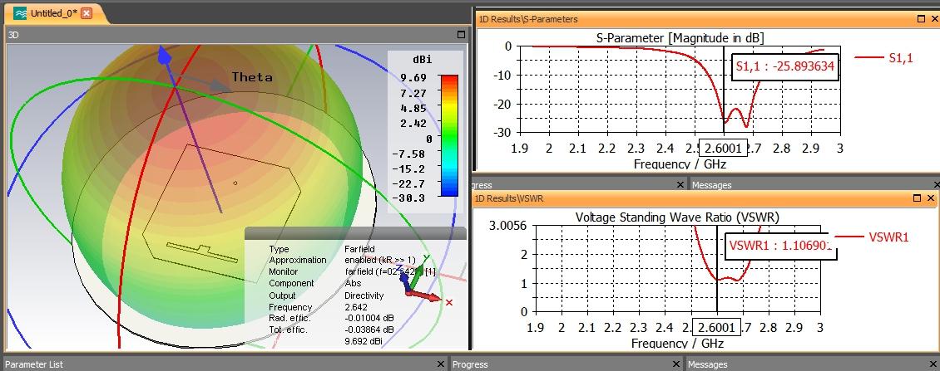Close the Untitled_0 project tab

tap(87, 13)
